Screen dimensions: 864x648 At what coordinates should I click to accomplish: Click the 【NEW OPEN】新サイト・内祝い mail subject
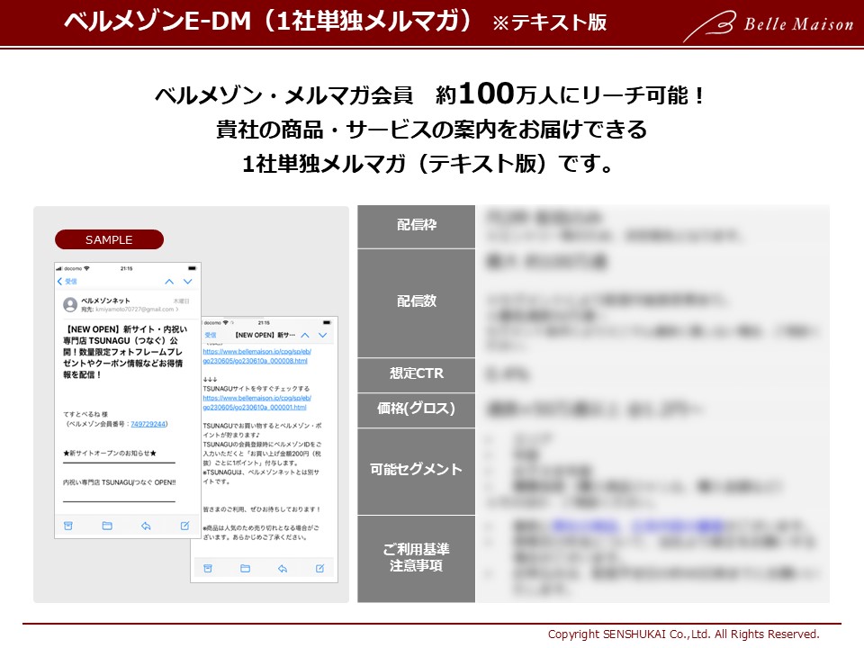tap(126, 352)
